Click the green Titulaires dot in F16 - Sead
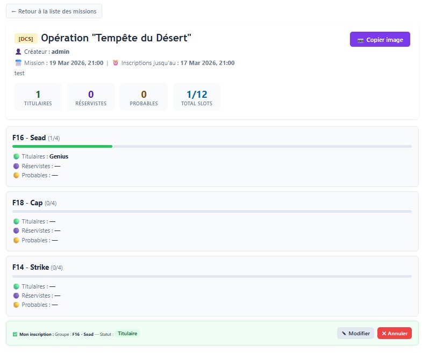The image size is (429, 353). pyautogui.click(x=16, y=156)
